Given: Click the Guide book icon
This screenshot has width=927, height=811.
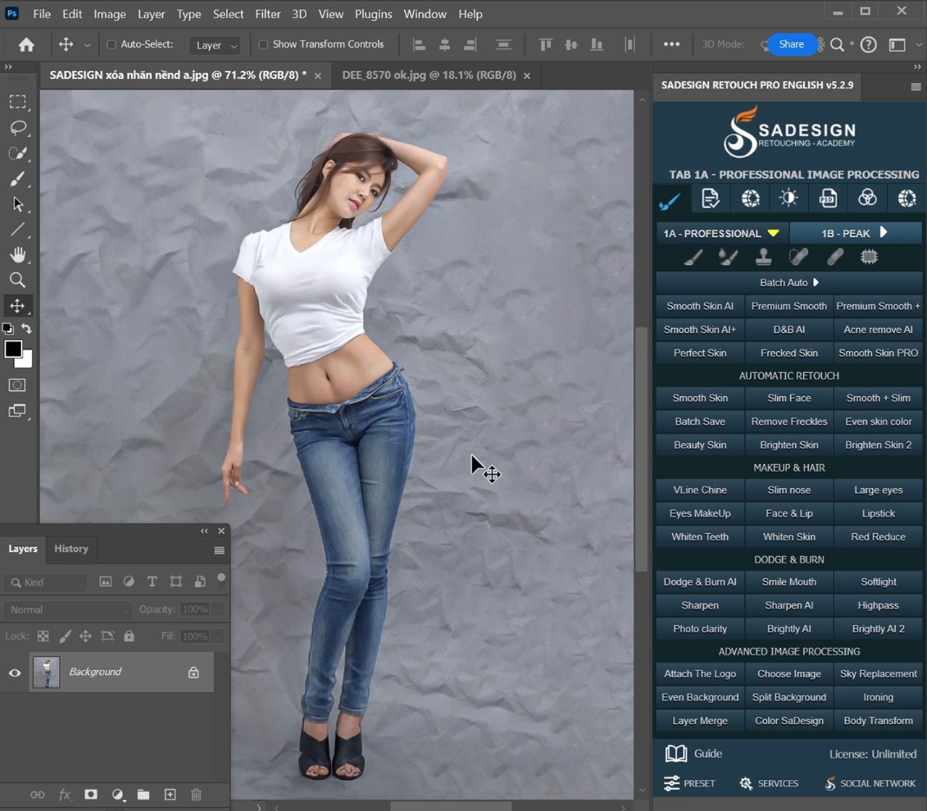Looking at the screenshot, I should [676, 754].
